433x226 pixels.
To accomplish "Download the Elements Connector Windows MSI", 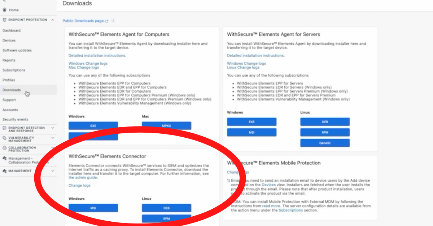I will coord(93,208).
